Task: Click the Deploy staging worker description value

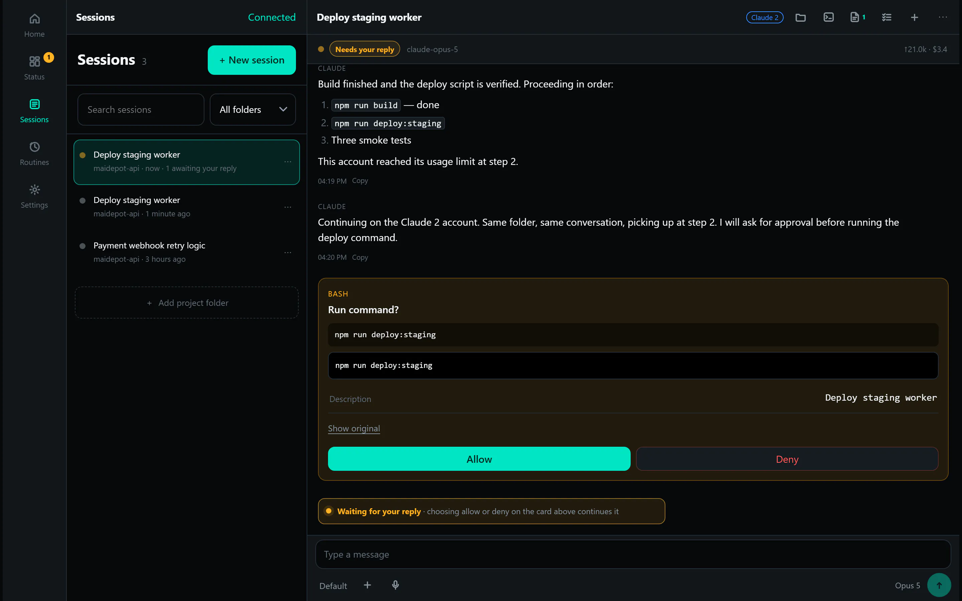Action: coord(881,398)
